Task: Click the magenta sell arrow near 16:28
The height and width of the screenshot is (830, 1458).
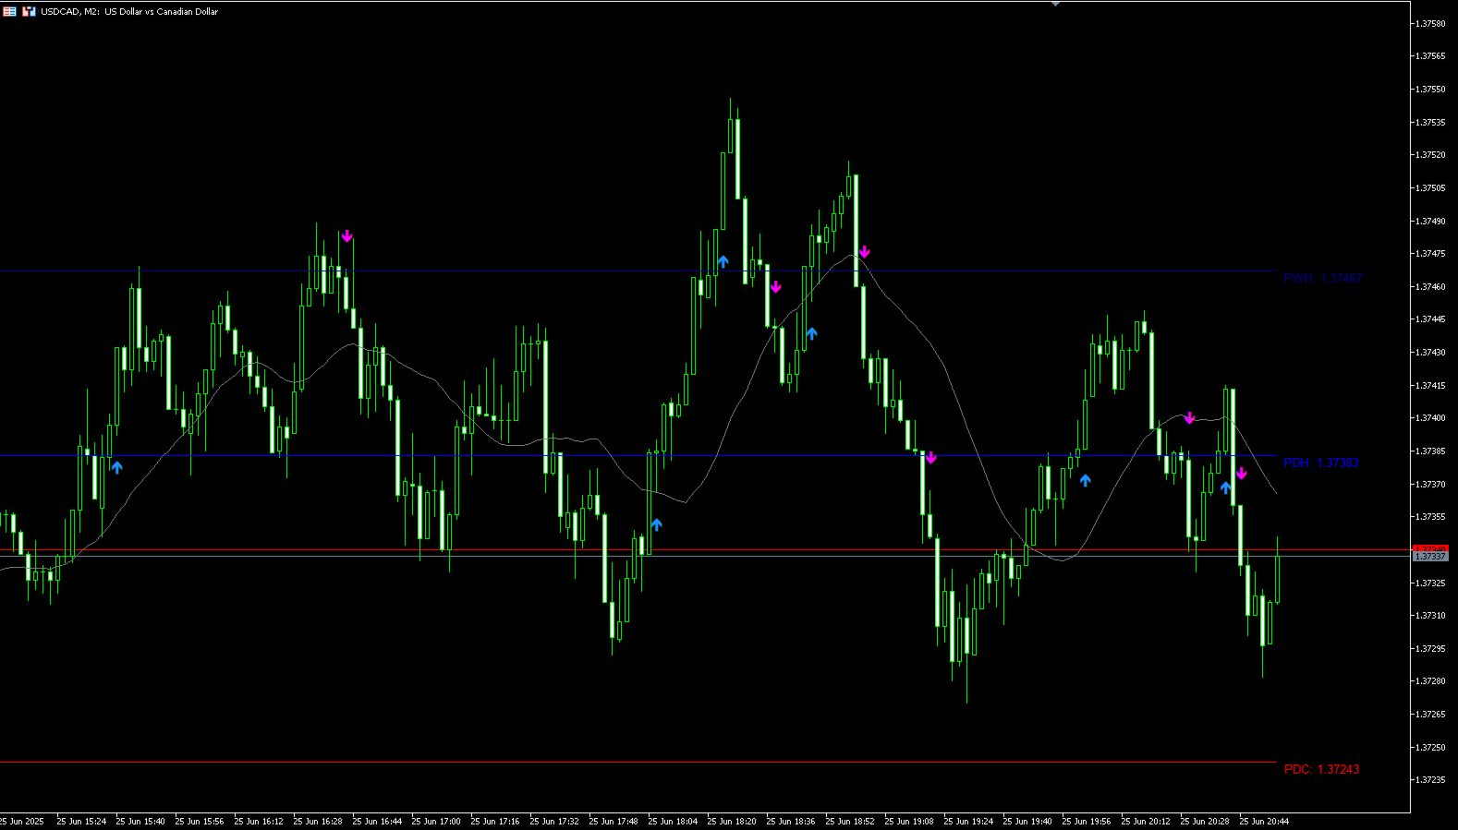Action: click(x=346, y=236)
